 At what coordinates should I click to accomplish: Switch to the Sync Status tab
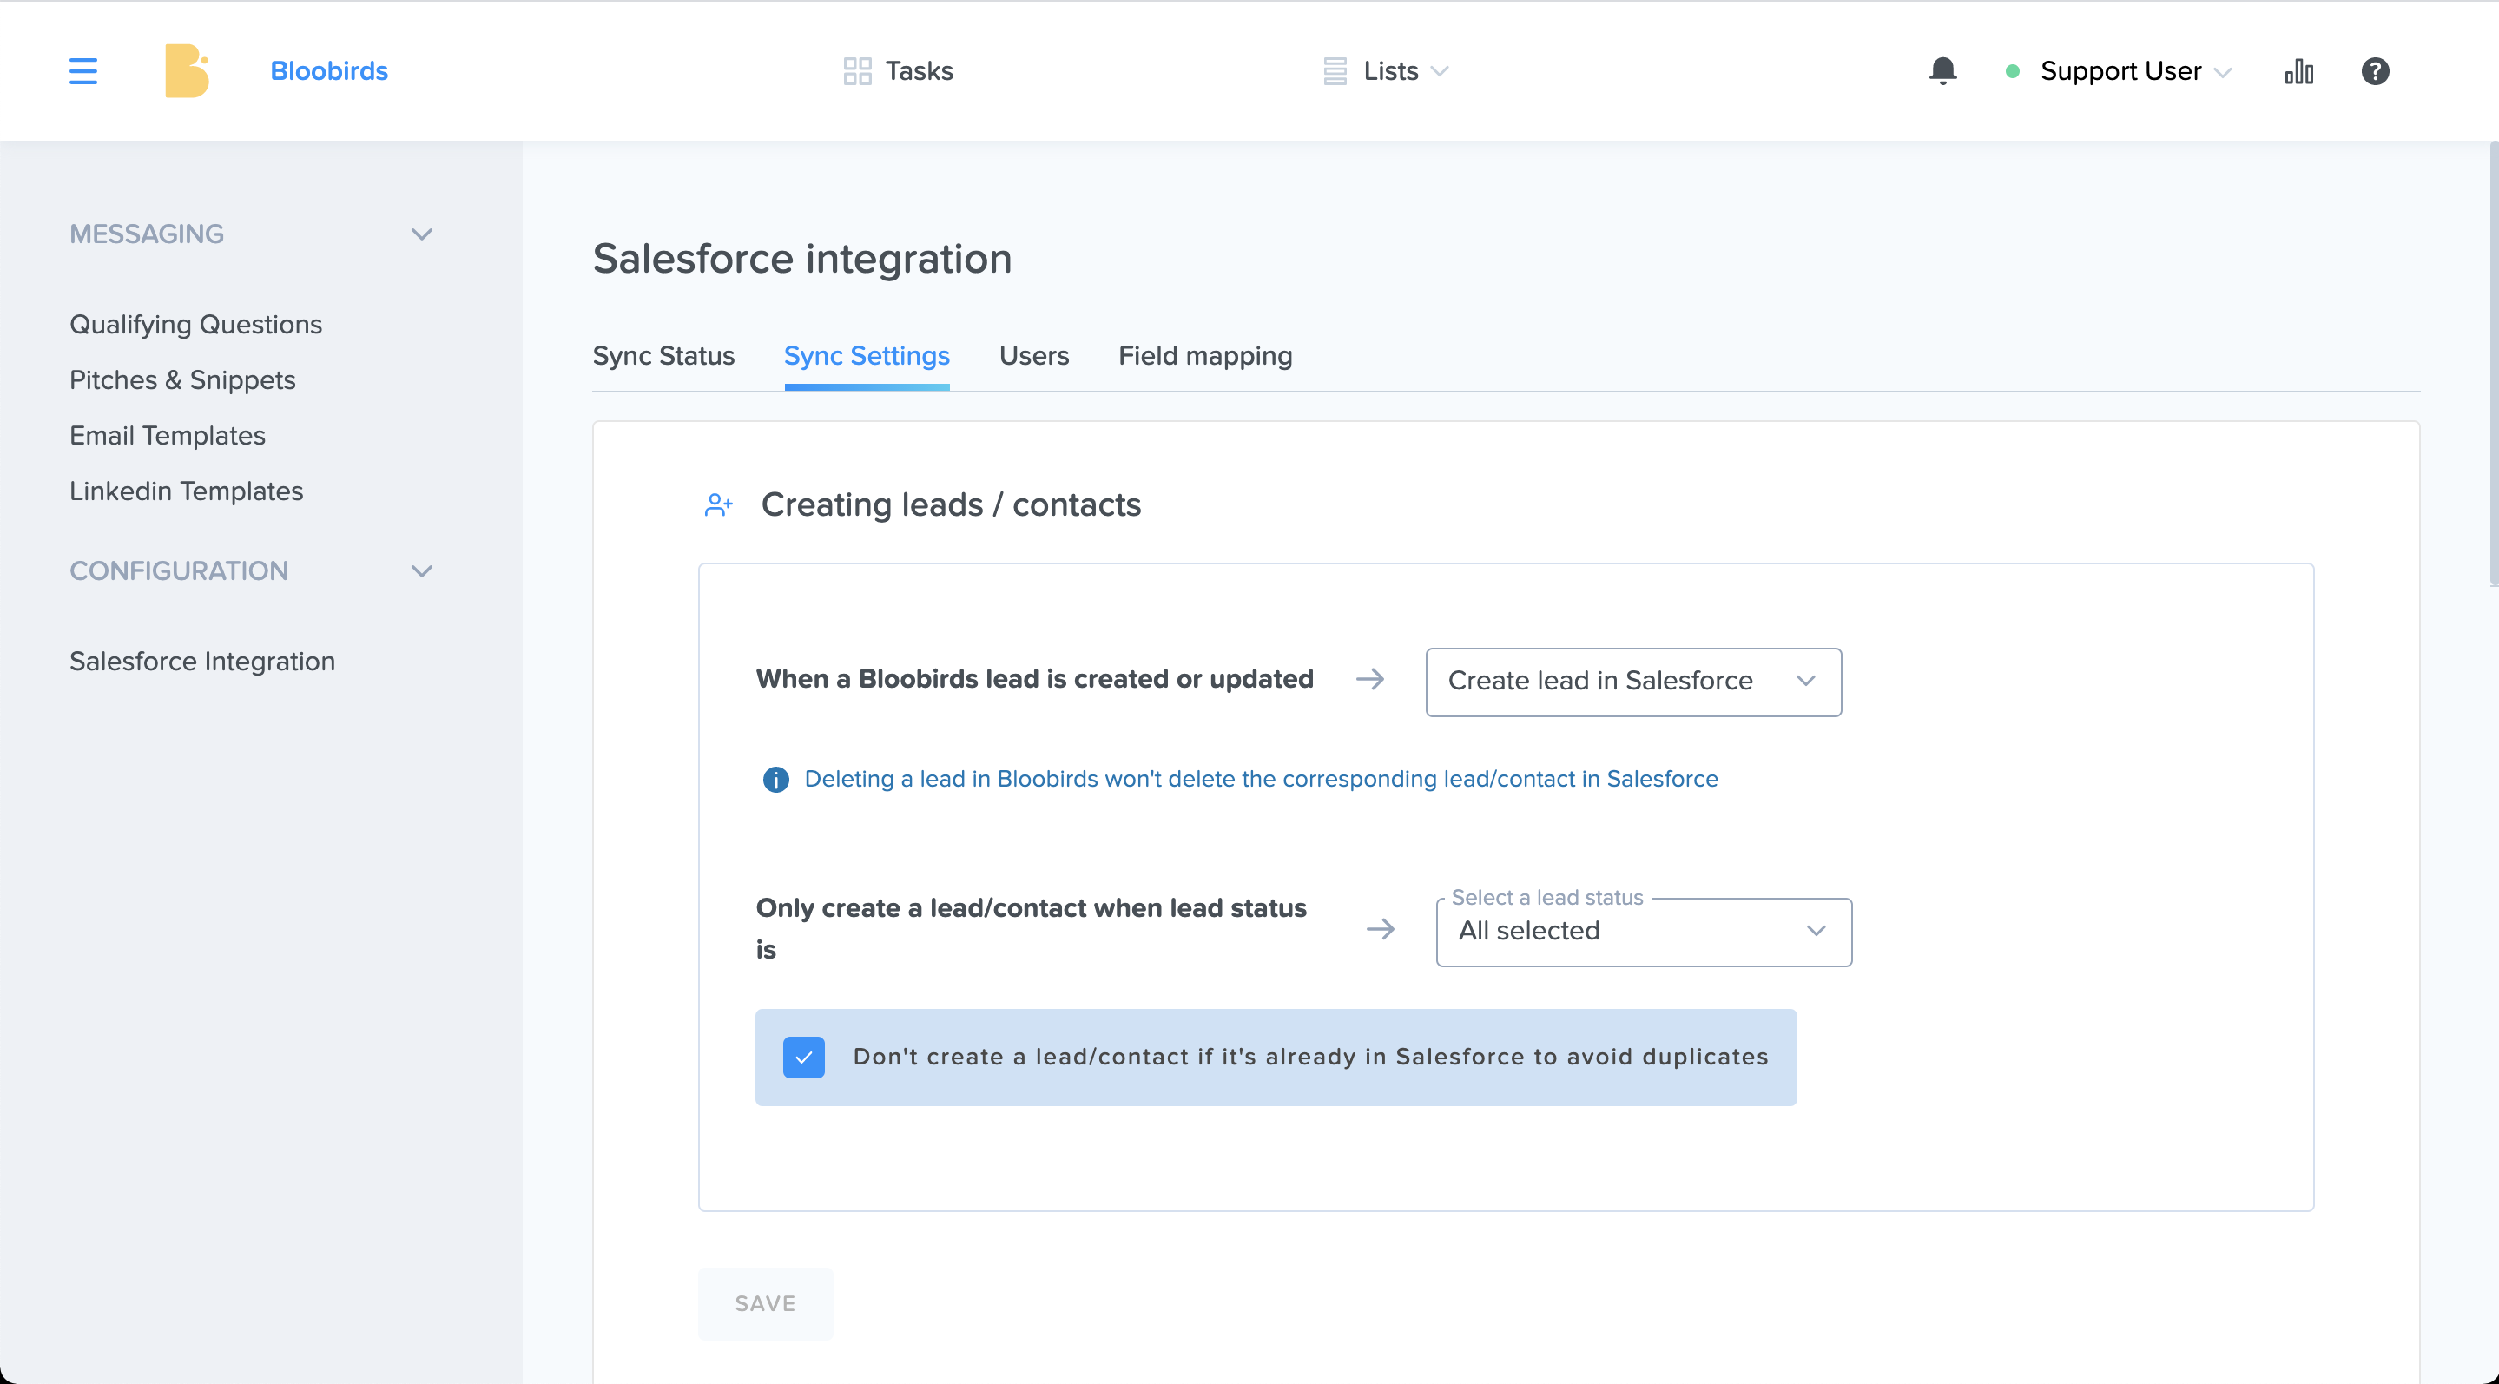pos(663,355)
